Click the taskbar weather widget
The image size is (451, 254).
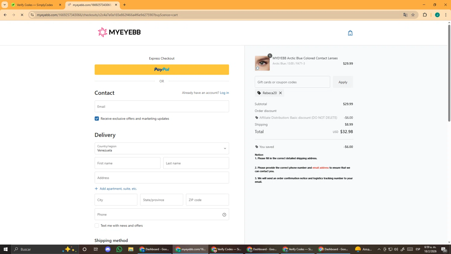(x=363, y=249)
